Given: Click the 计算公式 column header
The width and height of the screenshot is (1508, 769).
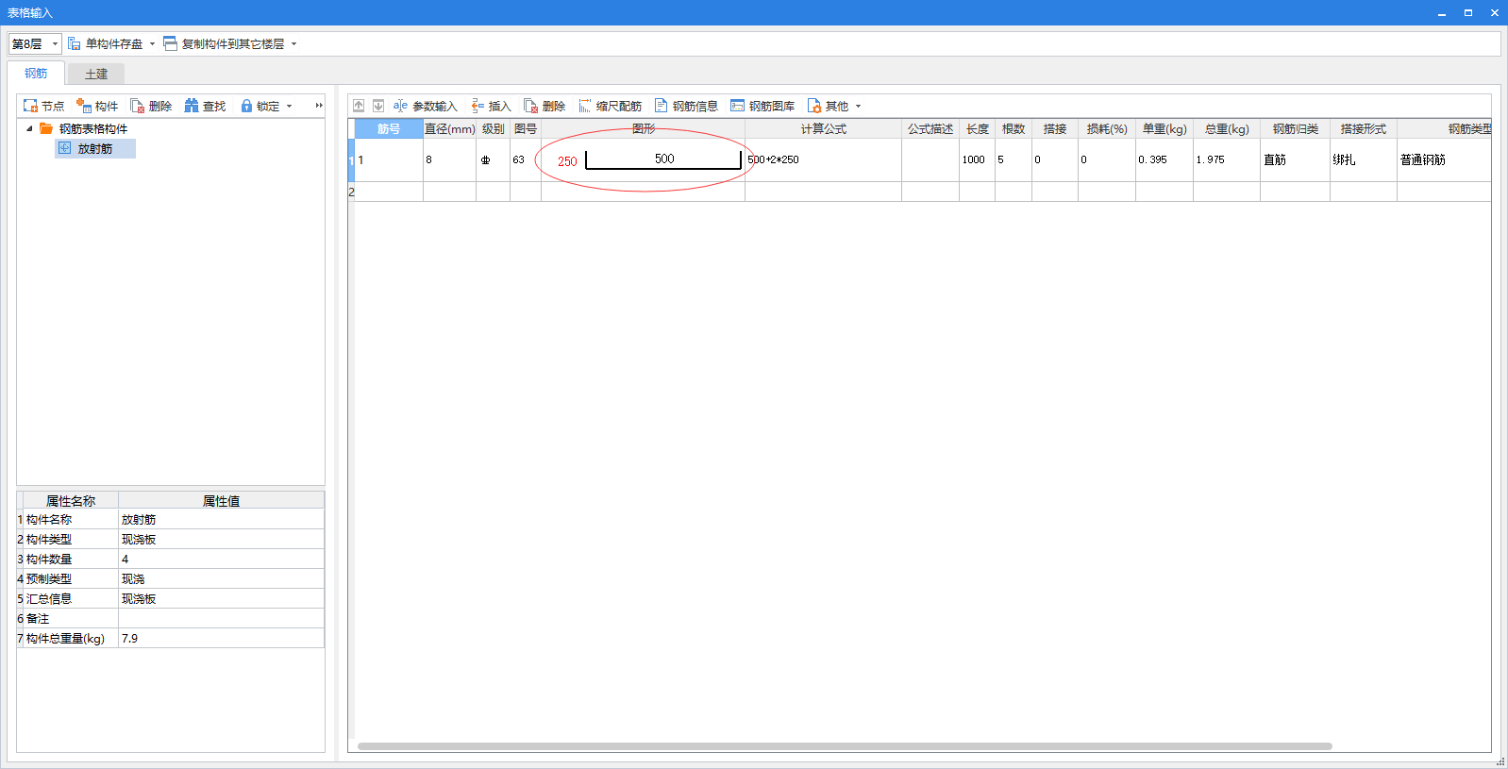Looking at the screenshot, I should point(823,129).
